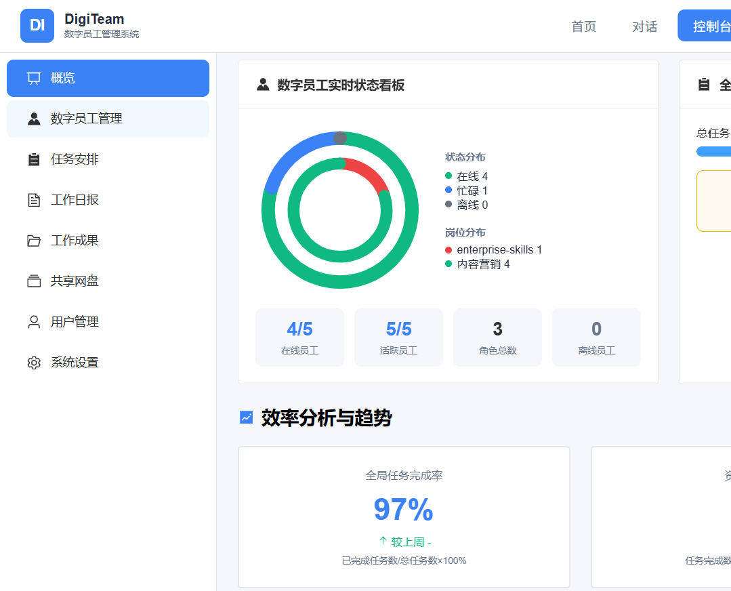Click the 工作日报 document icon
Image resolution: width=731 pixels, height=591 pixels.
point(33,199)
